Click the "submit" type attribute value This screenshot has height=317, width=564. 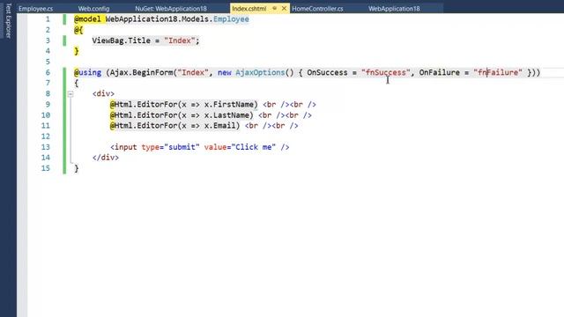(x=182, y=147)
